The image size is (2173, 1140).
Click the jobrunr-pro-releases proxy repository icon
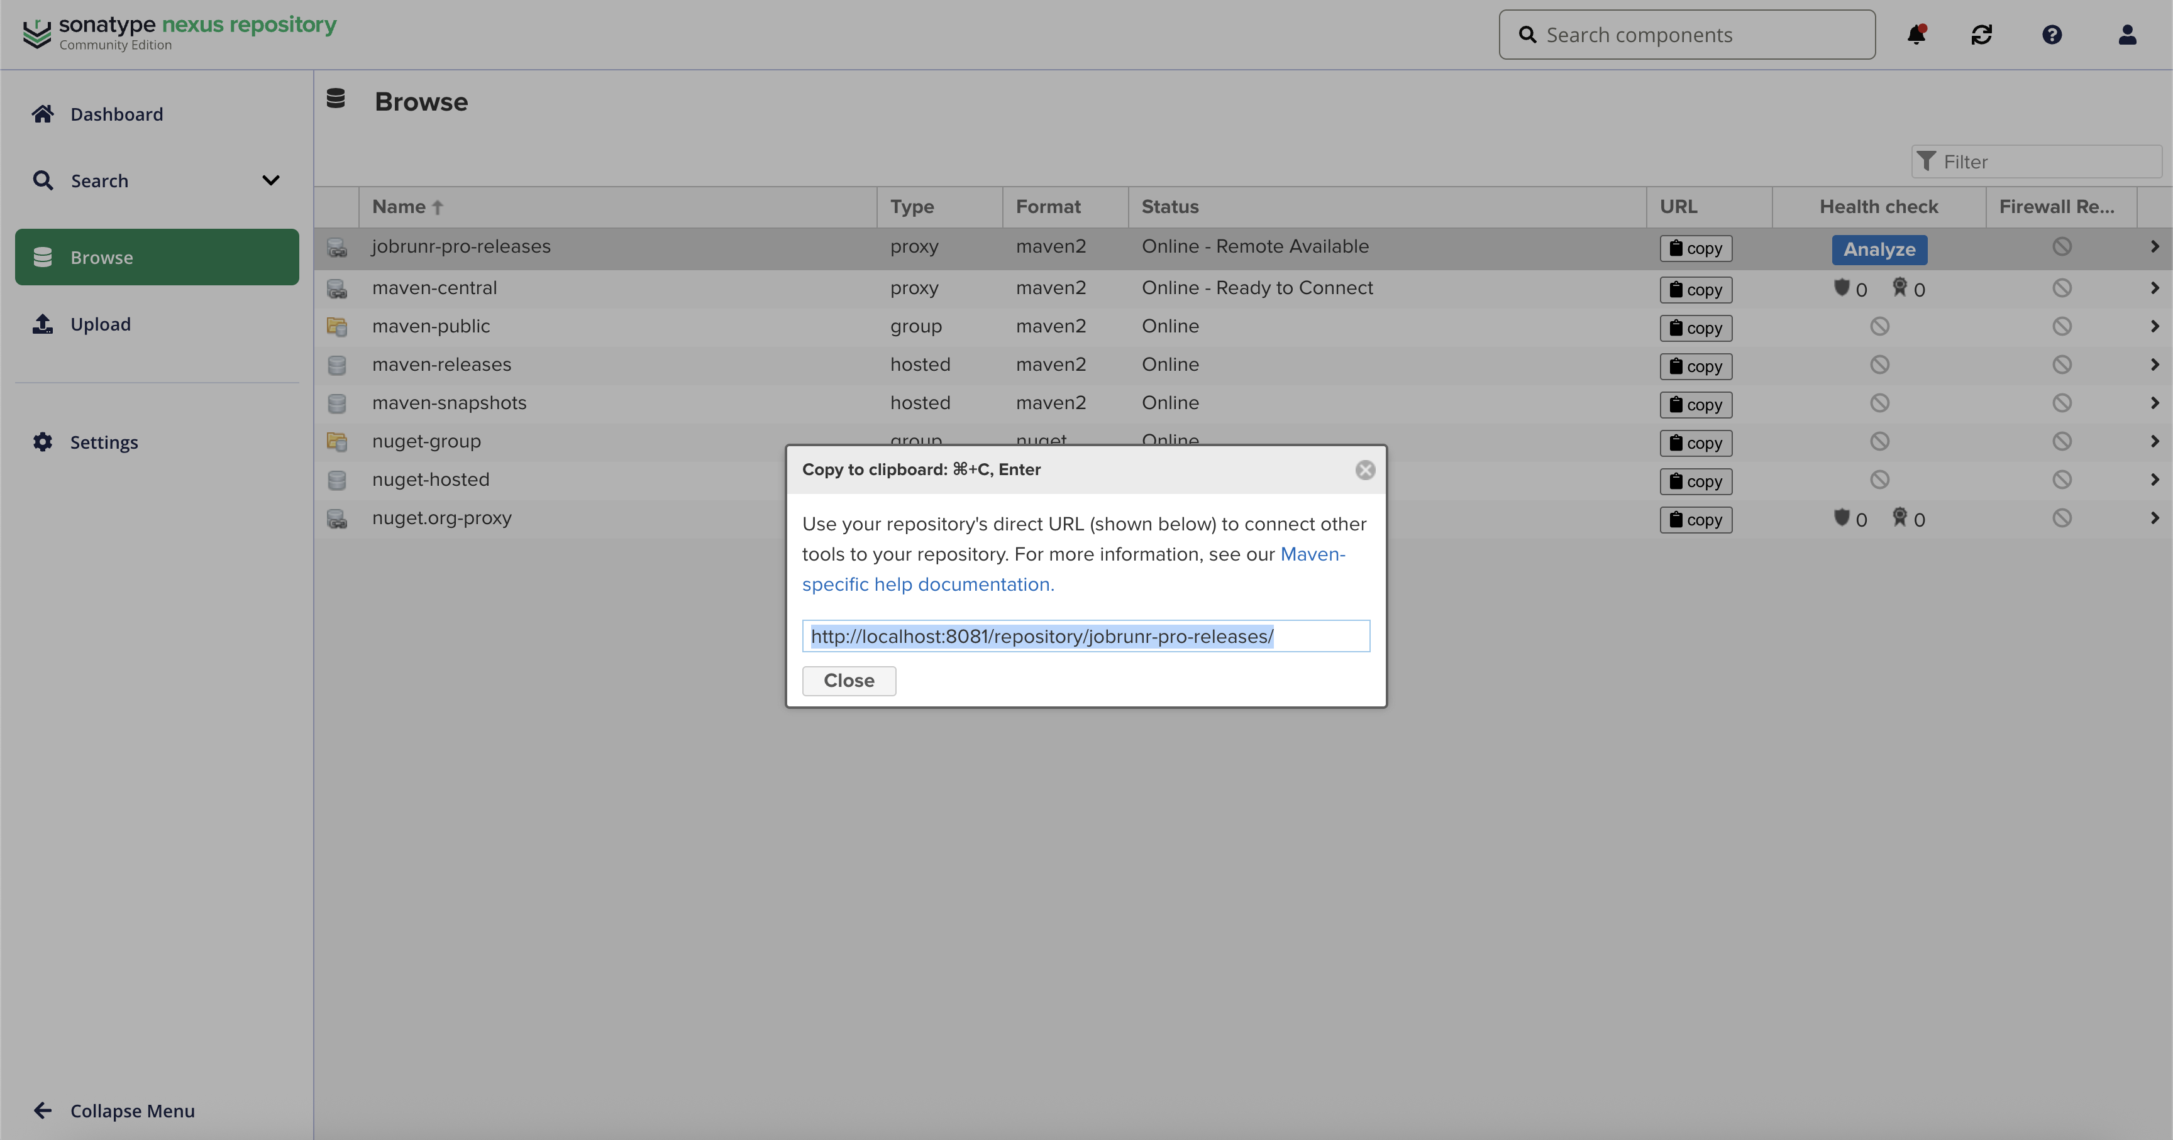click(x=336, y=248)
